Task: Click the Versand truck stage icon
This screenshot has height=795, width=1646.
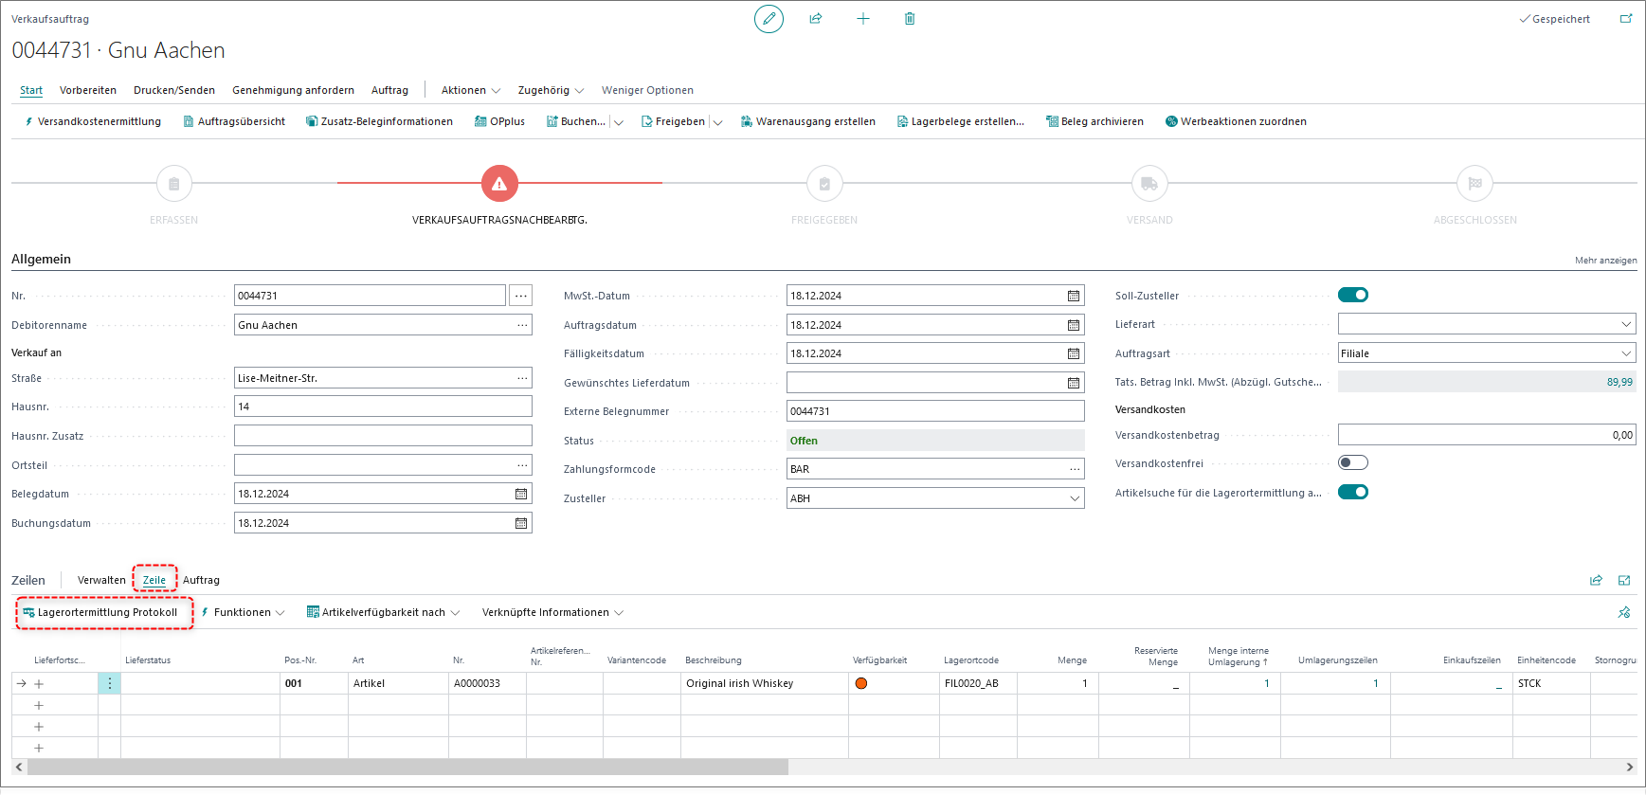Action: coord(1149,184)
